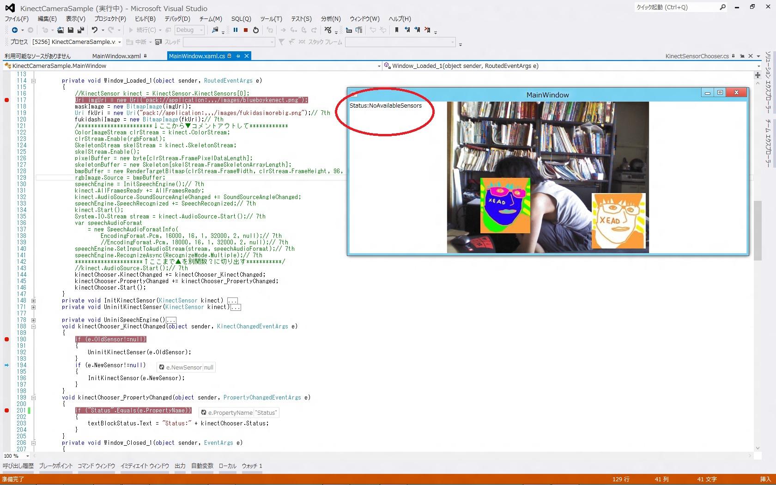Disable the breakpoint on line 201
This screenshot has height=485, width=776.
(6, 410)
